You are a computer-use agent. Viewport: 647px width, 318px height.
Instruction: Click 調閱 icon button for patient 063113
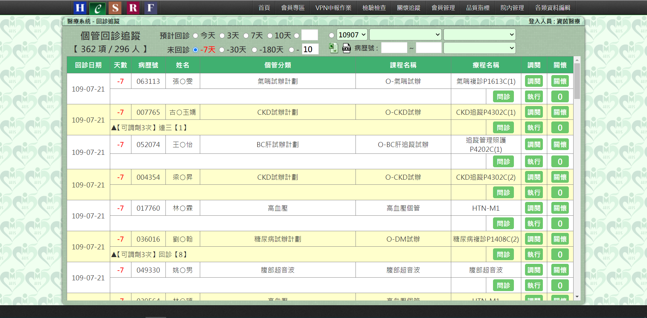coord(533,81)
